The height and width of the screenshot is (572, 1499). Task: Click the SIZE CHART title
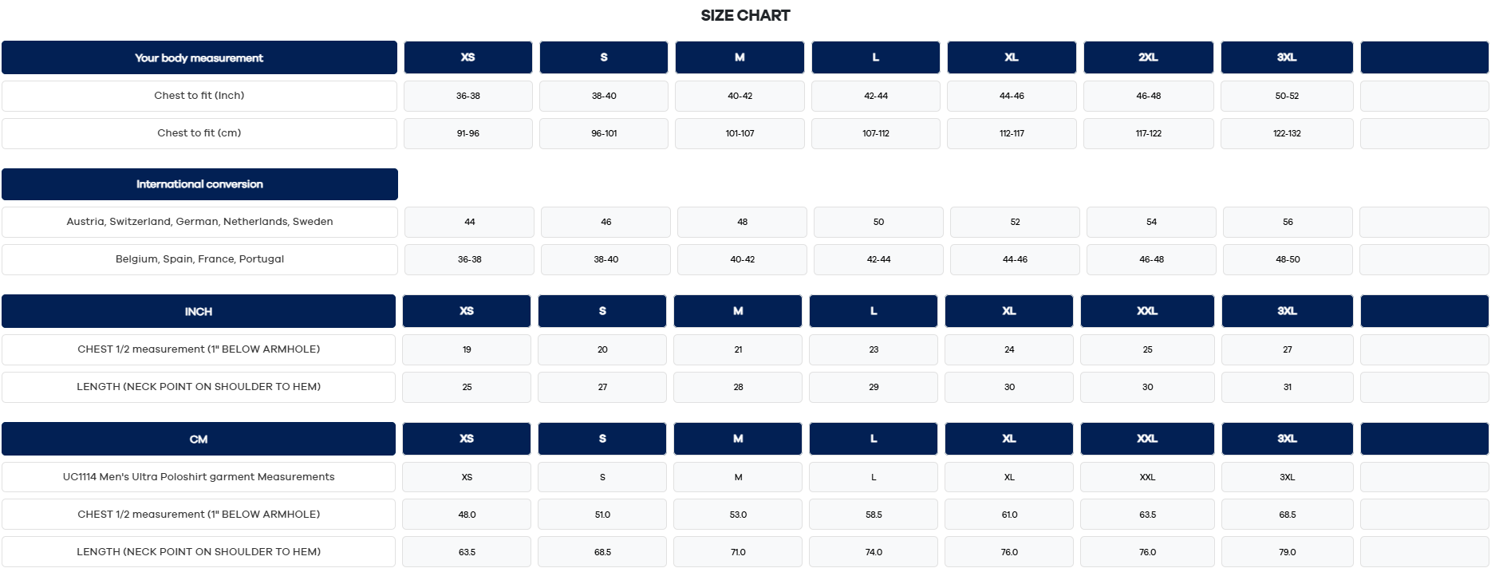pos(745,16)
